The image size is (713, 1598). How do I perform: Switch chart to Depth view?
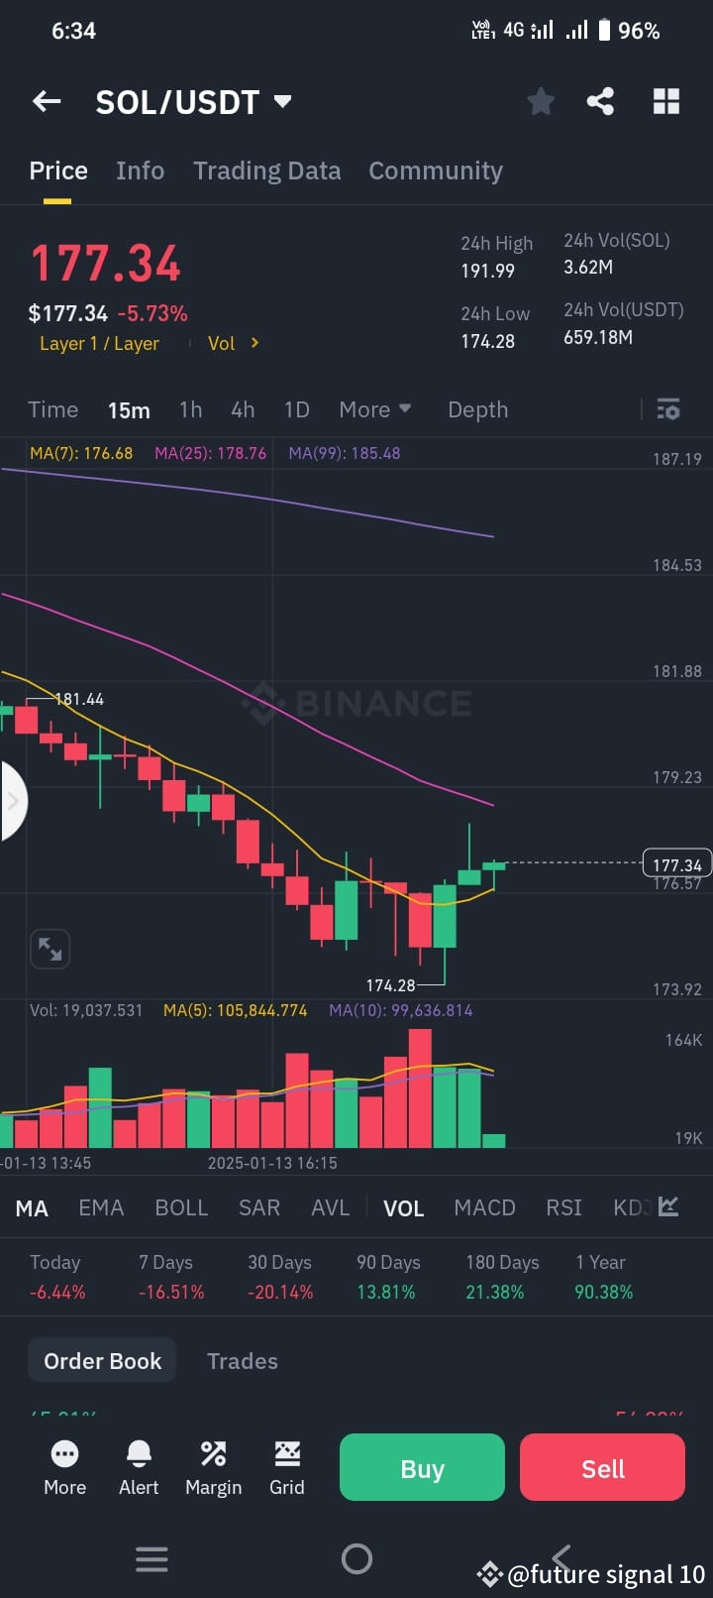477,408
